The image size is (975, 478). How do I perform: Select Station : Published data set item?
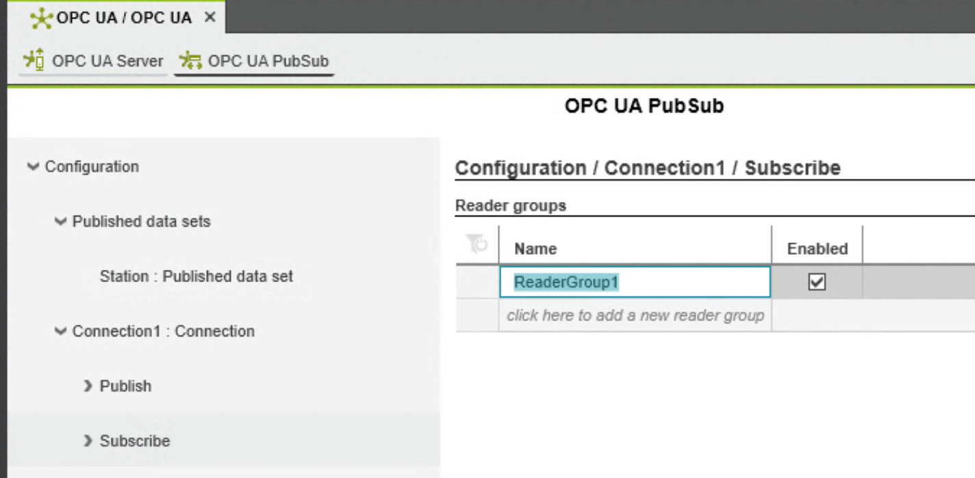pyautogui.click(x=197, y=276)
